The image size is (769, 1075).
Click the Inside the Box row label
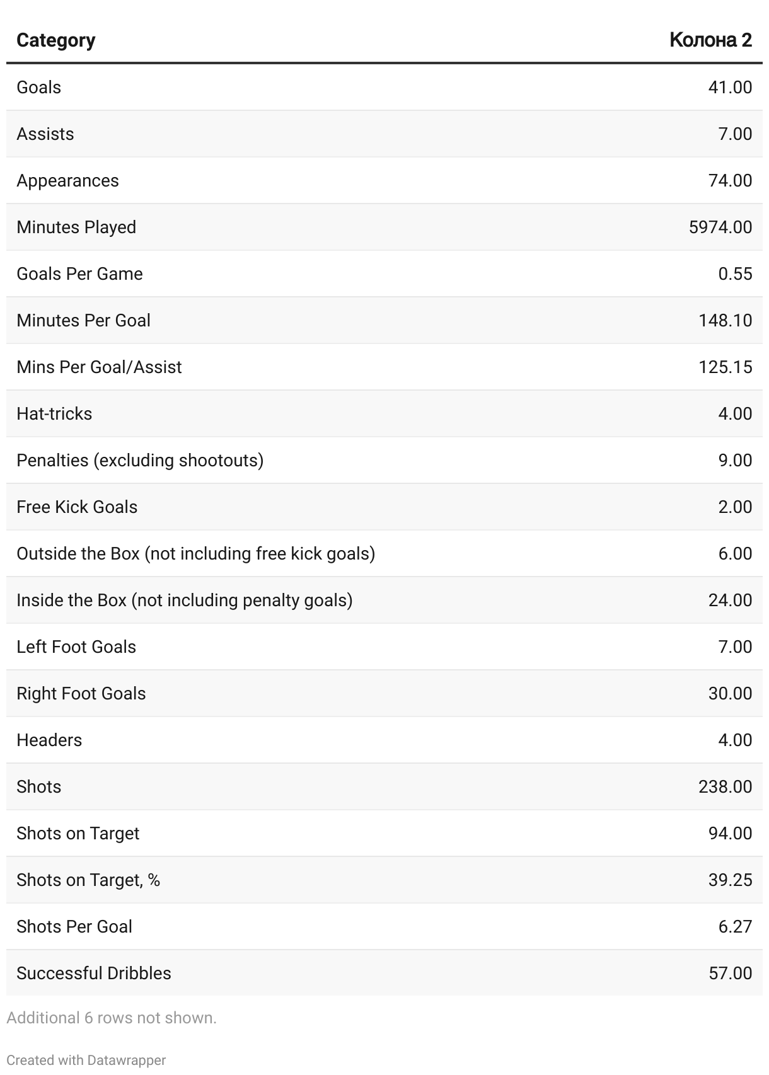tap(184, 600)
